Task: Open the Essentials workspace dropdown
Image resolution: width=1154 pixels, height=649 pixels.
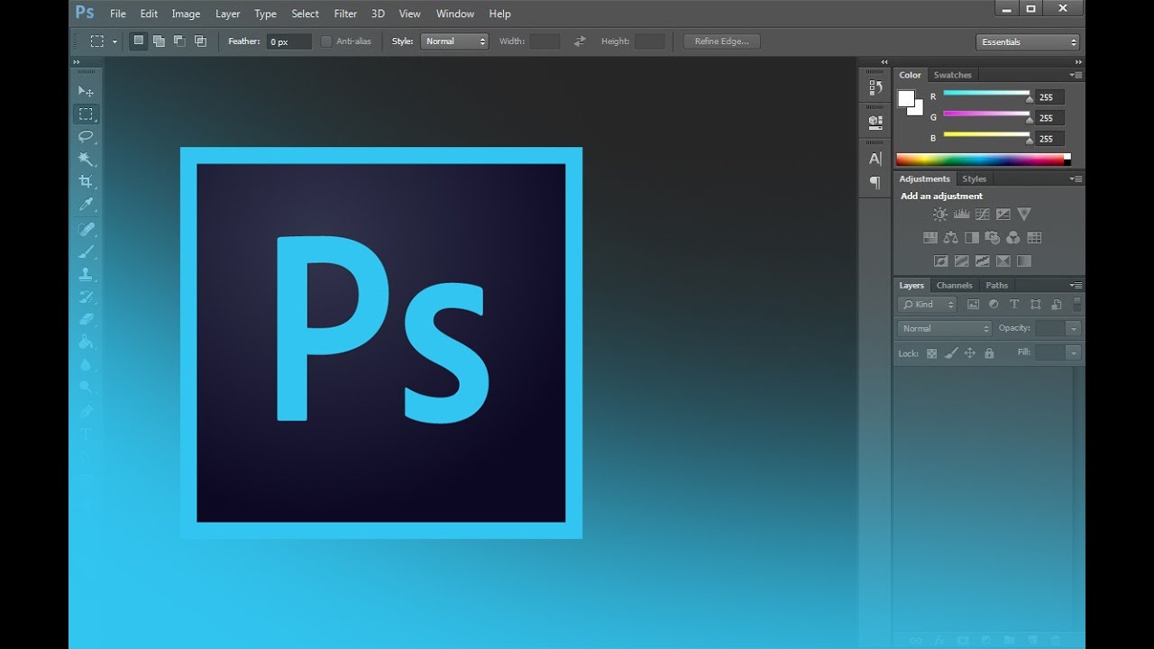Action: point(1028,42)
